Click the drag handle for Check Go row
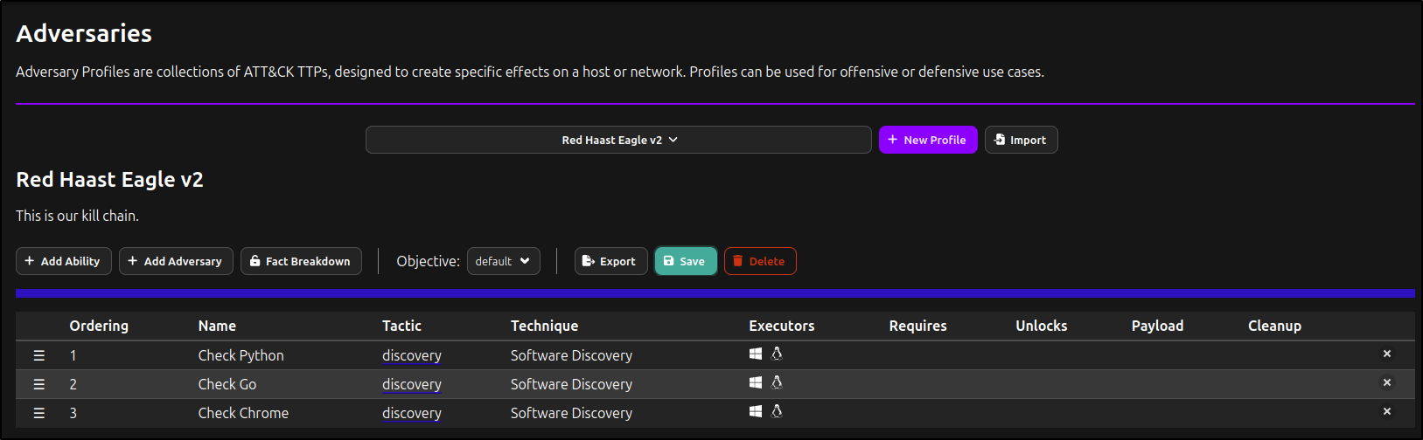 39,384
